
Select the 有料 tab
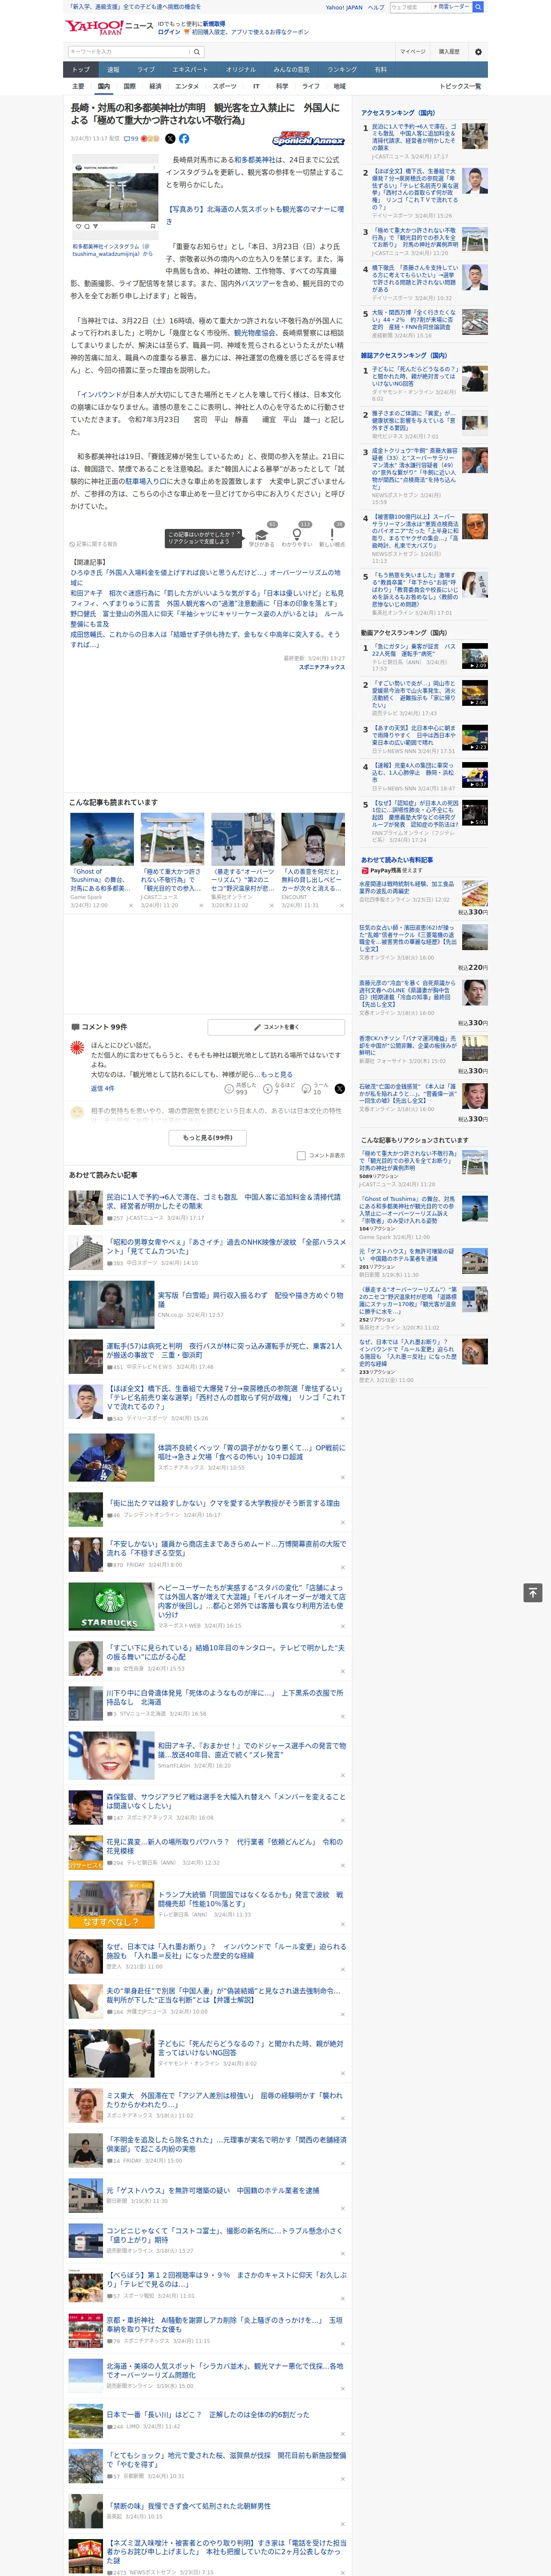pyautogui.click(x=380, y=70)
